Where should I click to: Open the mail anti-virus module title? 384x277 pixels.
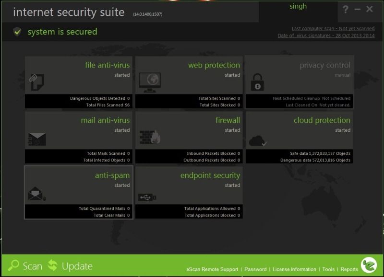tap(105, 120)
